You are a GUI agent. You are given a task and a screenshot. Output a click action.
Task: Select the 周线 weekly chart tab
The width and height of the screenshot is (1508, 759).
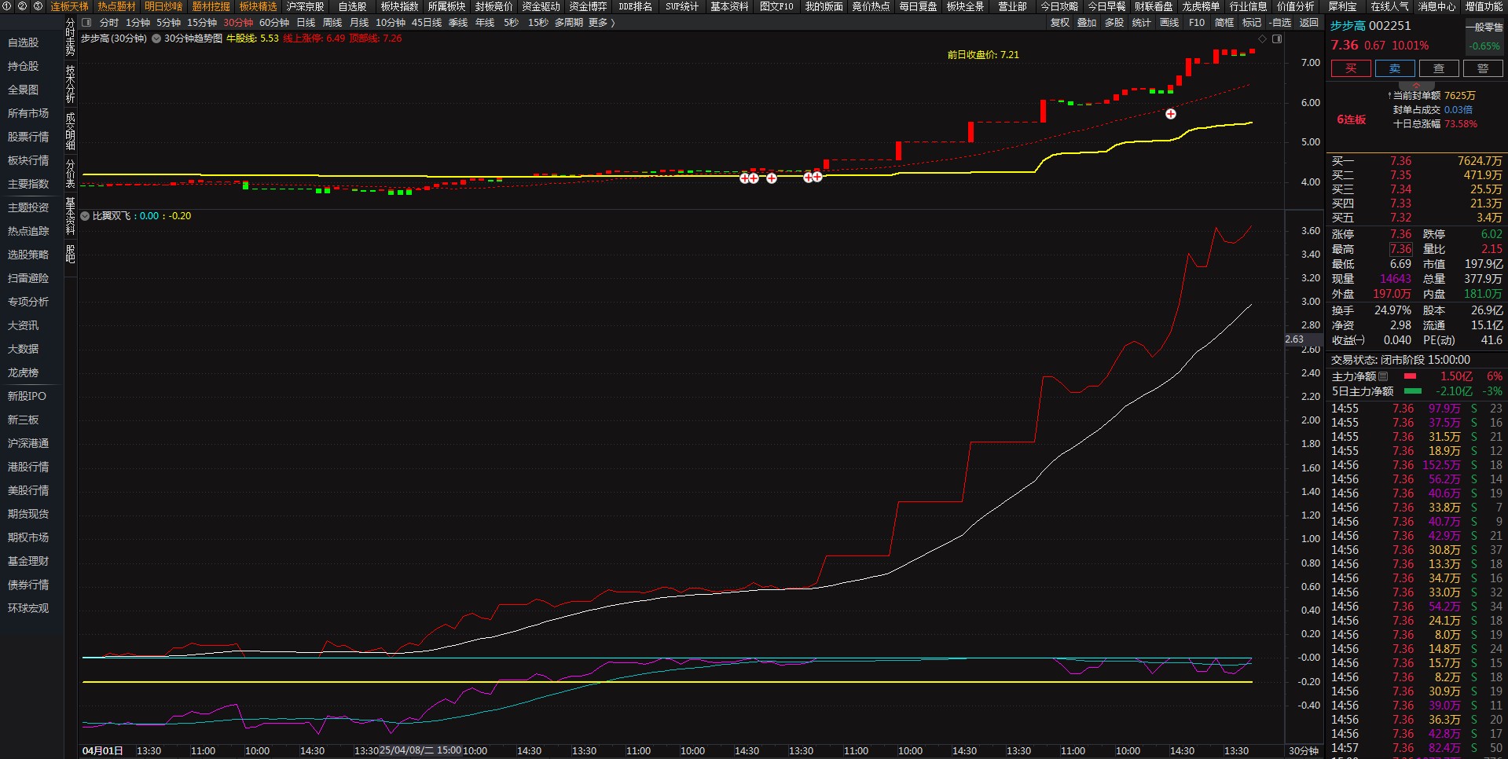[x=332, y=23]
